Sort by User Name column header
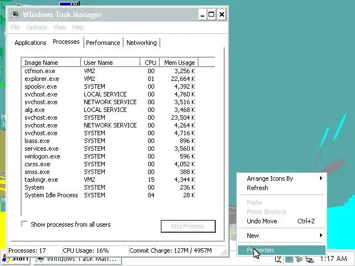 coord(110,63)
